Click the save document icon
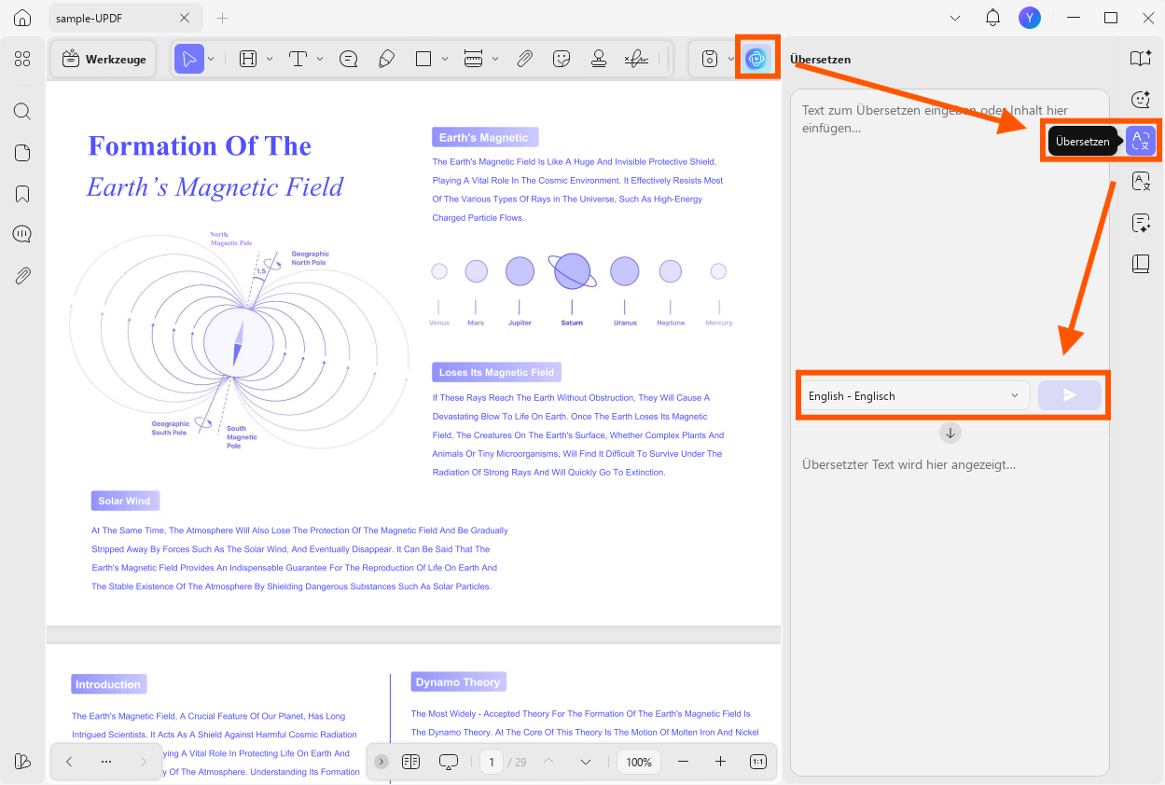This screenshot has height=785, width=1165. pyautogui.click(x=710, y=59)
